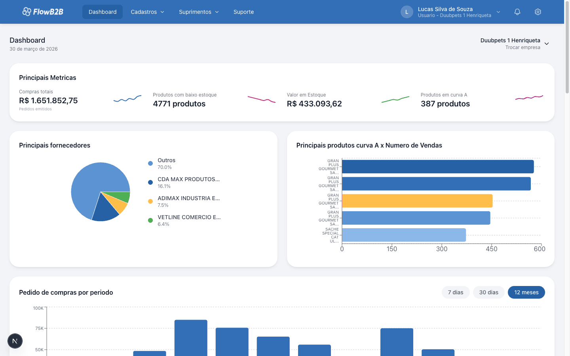Click the 'ADIMAX INDUSTRIA E...' legend label
This screenshot has height=356, width=570.
(189, 198)
